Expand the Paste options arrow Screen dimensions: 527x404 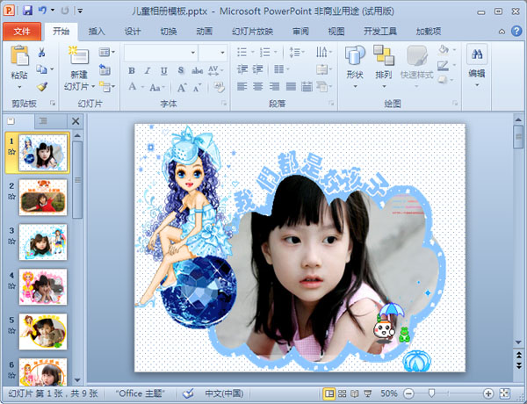pyautogui.click(x=19, y=87)
